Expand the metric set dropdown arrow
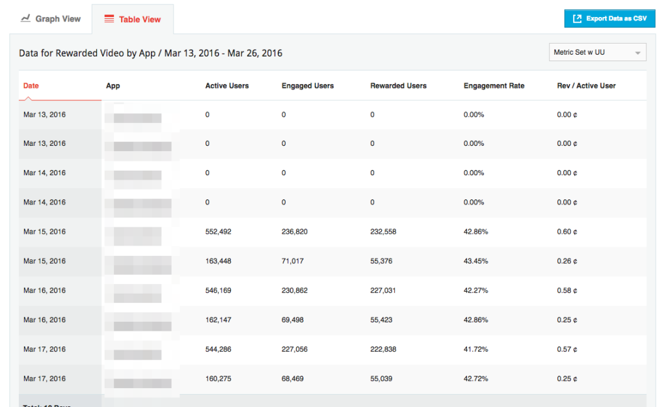The width and height of the screenshot is (666, 407). click(x=638, y=53)
